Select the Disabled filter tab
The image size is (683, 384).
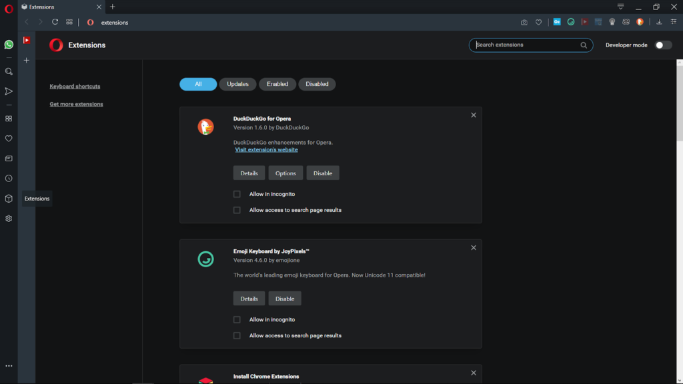coord(317,84)
